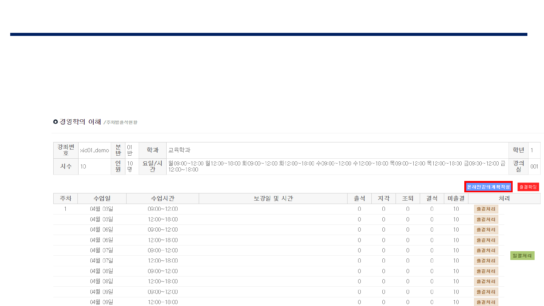Click the green 일괄처리 button

point(522,256)
